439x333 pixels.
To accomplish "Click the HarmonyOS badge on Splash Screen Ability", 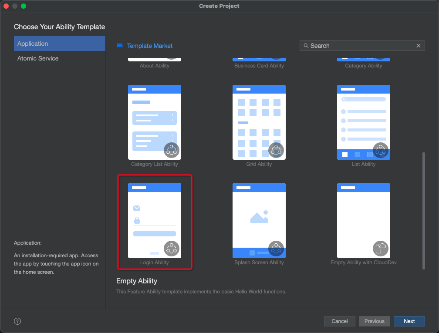I will (276, 249).
